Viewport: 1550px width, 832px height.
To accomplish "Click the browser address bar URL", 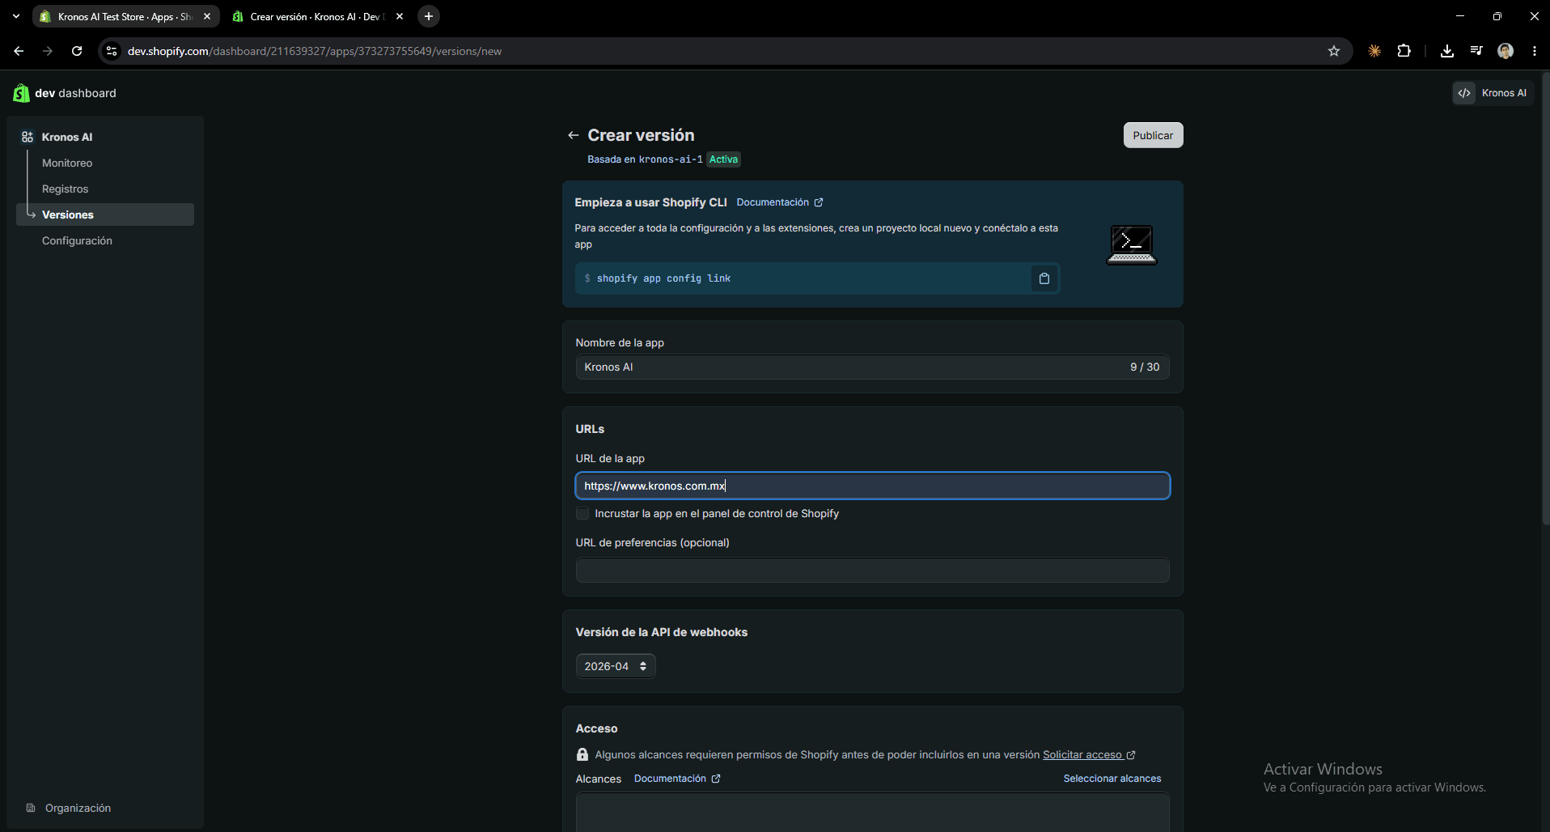I will coord(315,51).
